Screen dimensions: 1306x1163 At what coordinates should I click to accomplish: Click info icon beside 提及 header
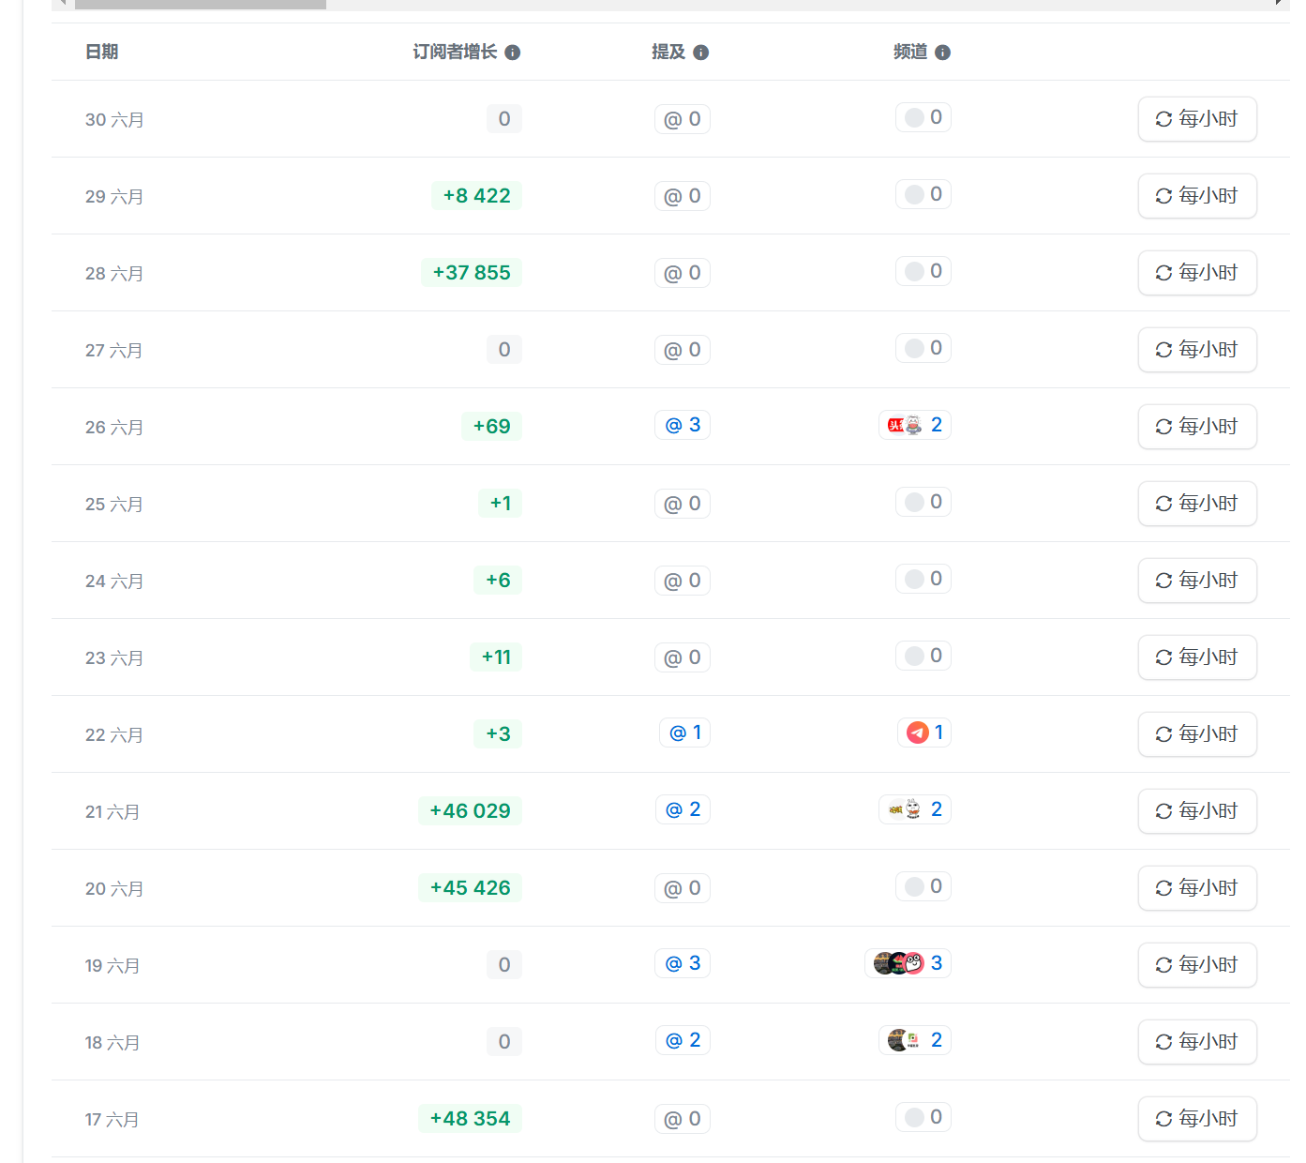tap(701, 53)
